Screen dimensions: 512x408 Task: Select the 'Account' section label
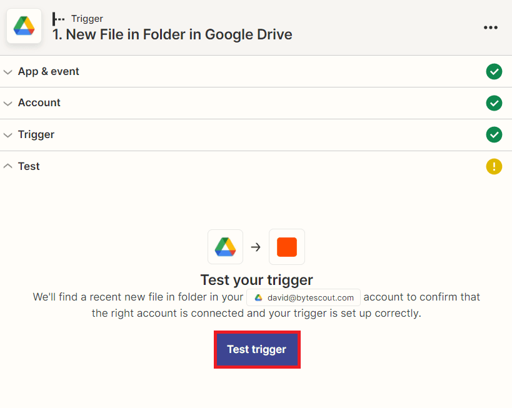[x=39, y=103]
